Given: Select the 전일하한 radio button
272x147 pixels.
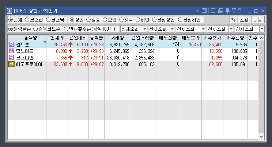Looking at the screenshot, I should pos(180,20).
